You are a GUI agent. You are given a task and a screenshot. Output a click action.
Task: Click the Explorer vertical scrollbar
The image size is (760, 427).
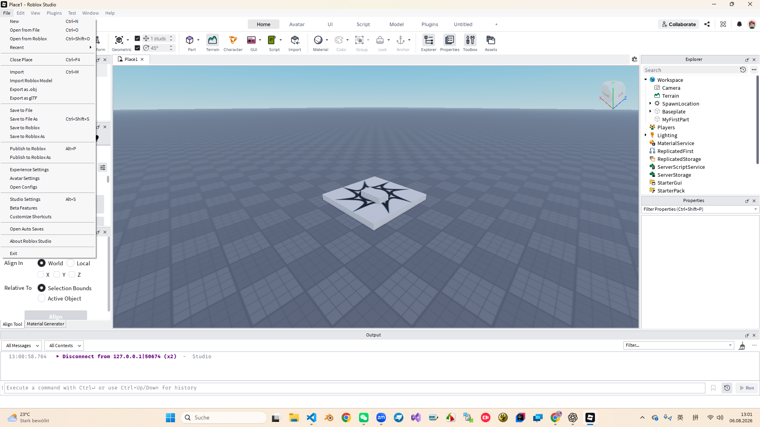pyautogui.click(x=757, y=120)
